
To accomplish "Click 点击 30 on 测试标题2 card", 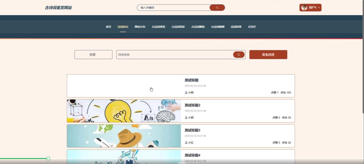I will click(x=286, y=118).
